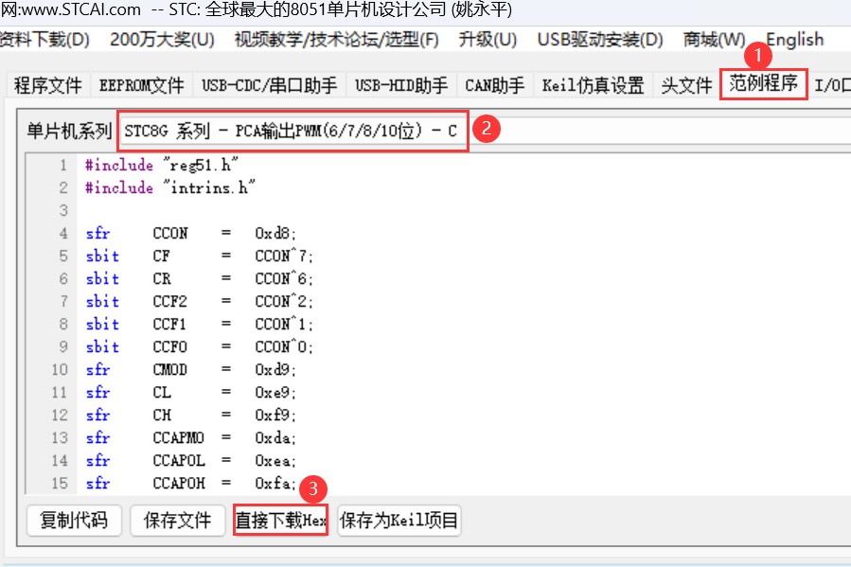The image size is (851, 567).
Task: Click the line defining sfr CMOD
Action: 191,369
